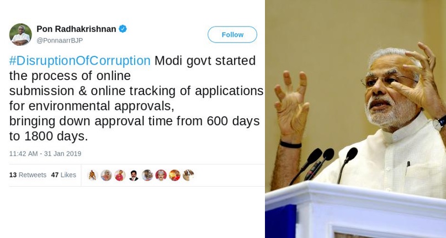Click the fourth liker avatar with suit

pos(134,175)
